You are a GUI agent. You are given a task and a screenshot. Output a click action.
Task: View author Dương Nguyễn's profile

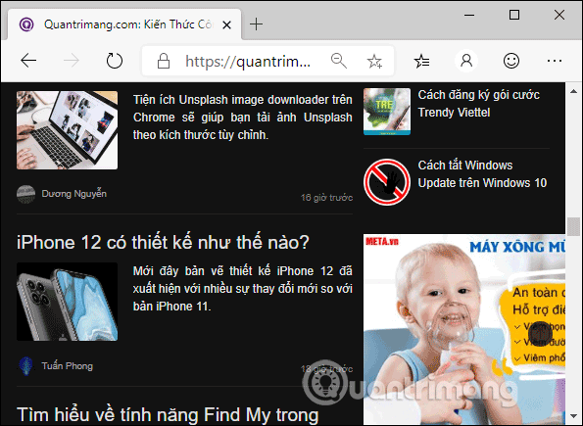(x=74, y=194)
